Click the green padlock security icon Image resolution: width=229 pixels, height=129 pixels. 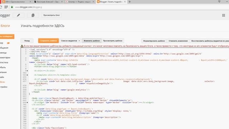(x=12, y=7)
